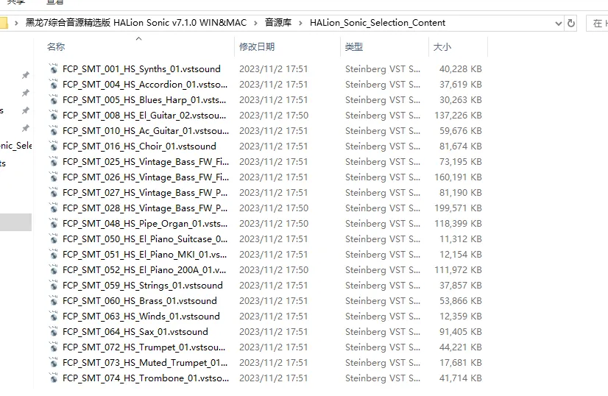The width and height of the screenshot is (608, 396).
Task: Sort files by the 名称 column
Action: pos(56,47)
